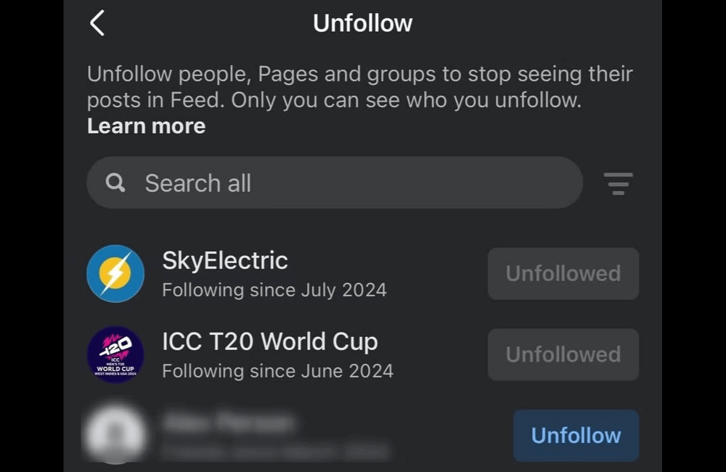Tap the ICC T20 World Cup logo
The image size is (726, 472).
pyautogui.click(x=115, y=354)
